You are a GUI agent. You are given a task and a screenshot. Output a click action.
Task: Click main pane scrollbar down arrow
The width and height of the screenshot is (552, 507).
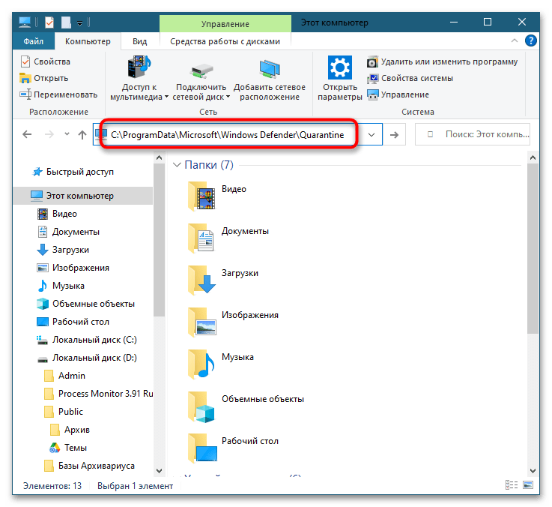click(x=533, y=470)
